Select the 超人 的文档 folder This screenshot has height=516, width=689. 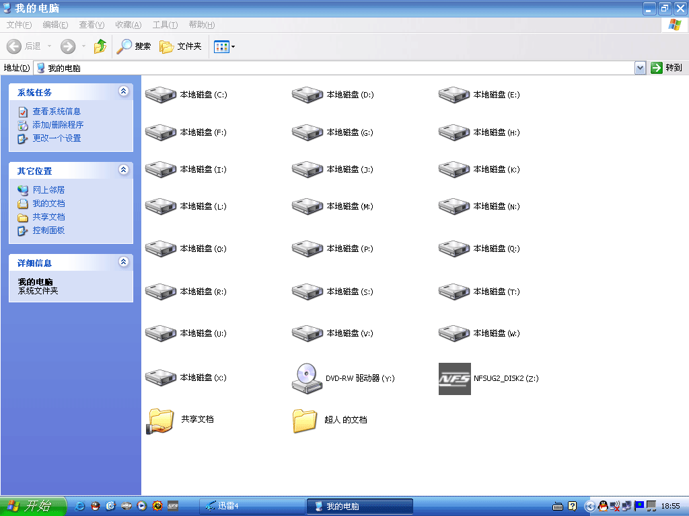tap(305, 421)
